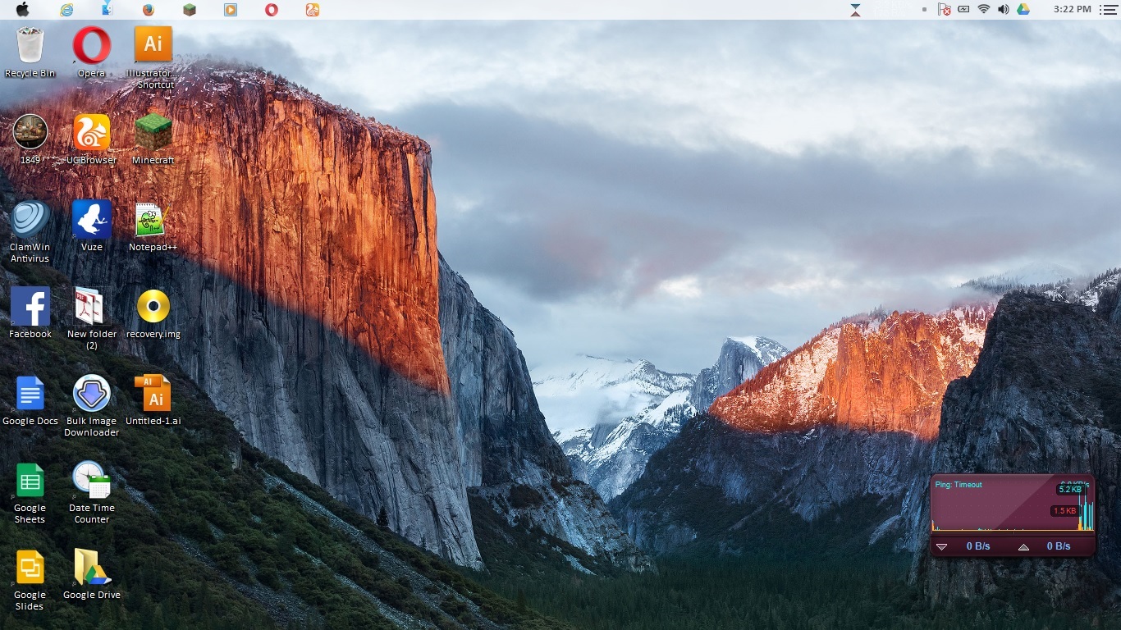Select the Google Docs desktop shortcut

30,400
